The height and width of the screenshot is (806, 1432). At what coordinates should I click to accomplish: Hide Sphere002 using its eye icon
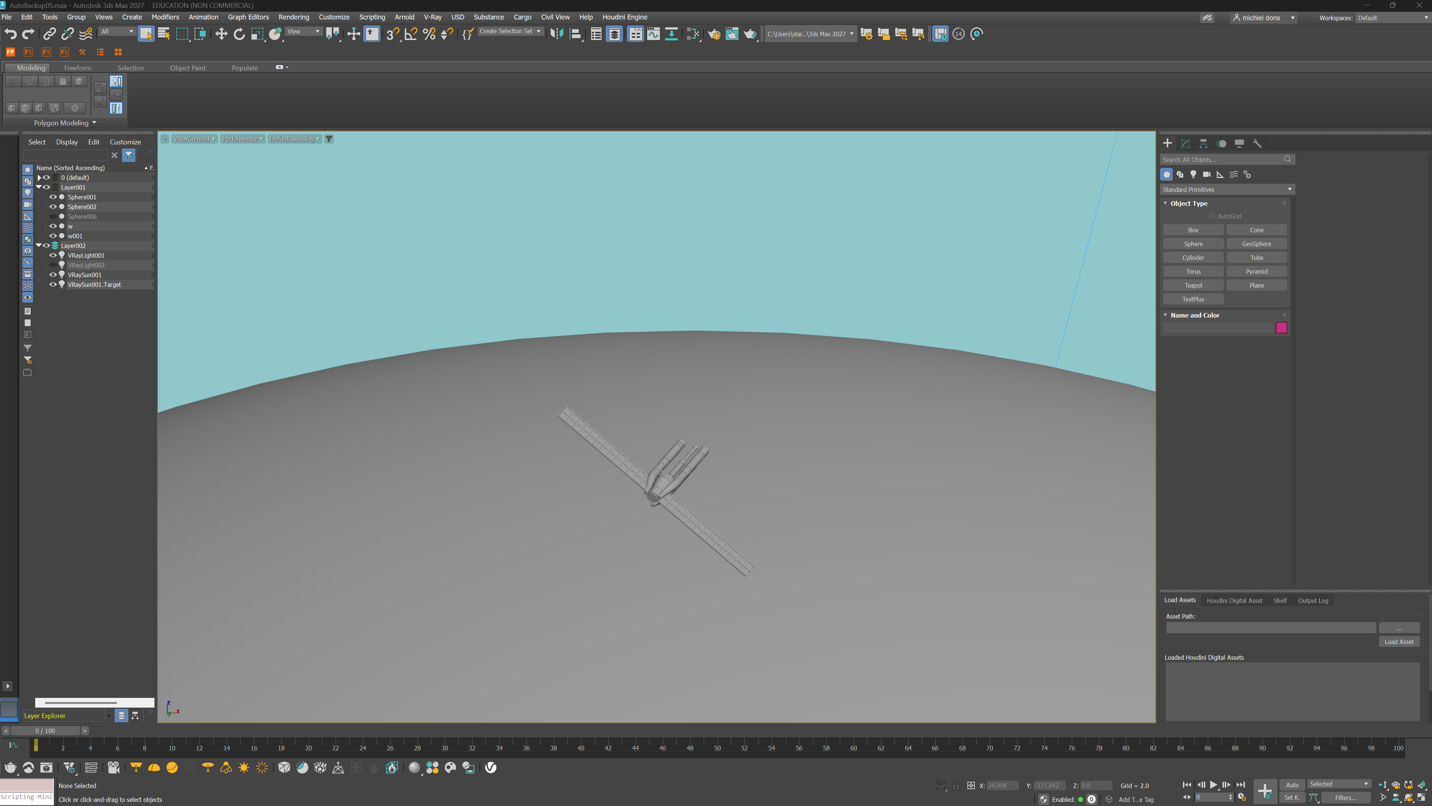click(x=53, y=207)
